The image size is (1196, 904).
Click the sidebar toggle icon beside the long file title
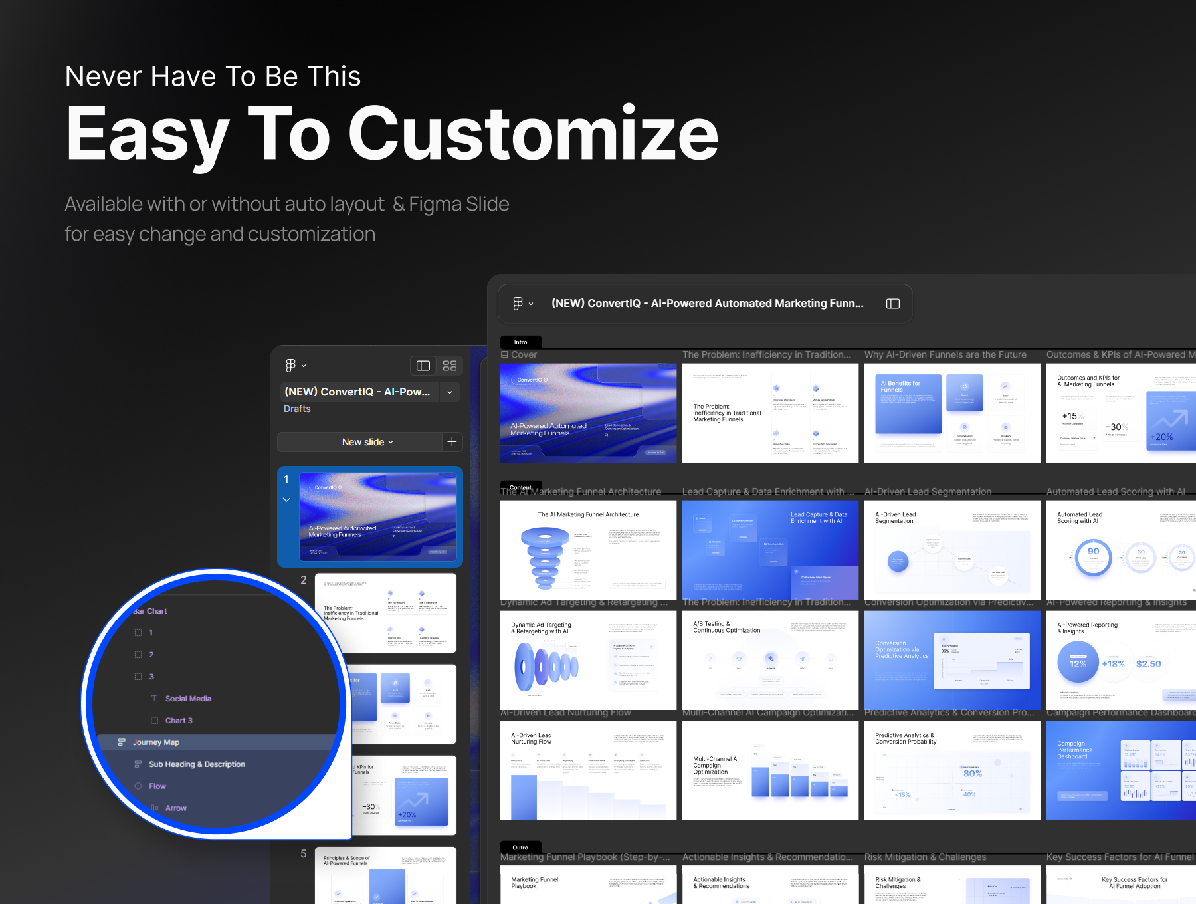tap(892, 304)
